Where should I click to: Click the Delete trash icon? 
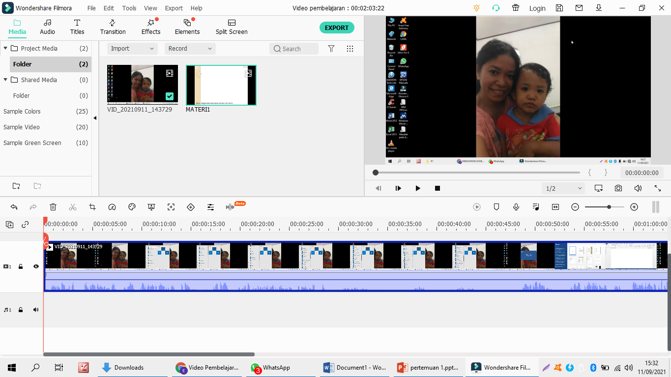[x=53, y=207]
